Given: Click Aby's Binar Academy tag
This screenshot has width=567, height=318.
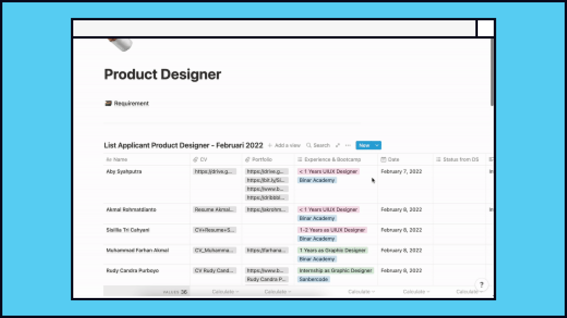Looking at the screenshot, I should pyautogui.click(x=317, y=180).
